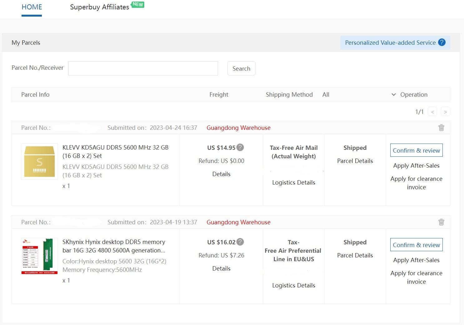464x325 pixels.
Task: Open Parcel Details for the SKhynix parcel
Action: pyautogui.click(x=355, y=255)
